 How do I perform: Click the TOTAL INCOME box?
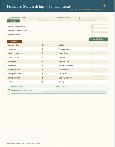coord(98,39)
